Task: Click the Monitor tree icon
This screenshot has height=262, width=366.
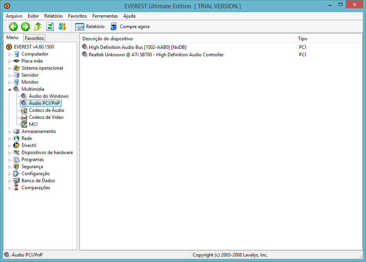Action: pyautogui.click(x=16, y=82)
